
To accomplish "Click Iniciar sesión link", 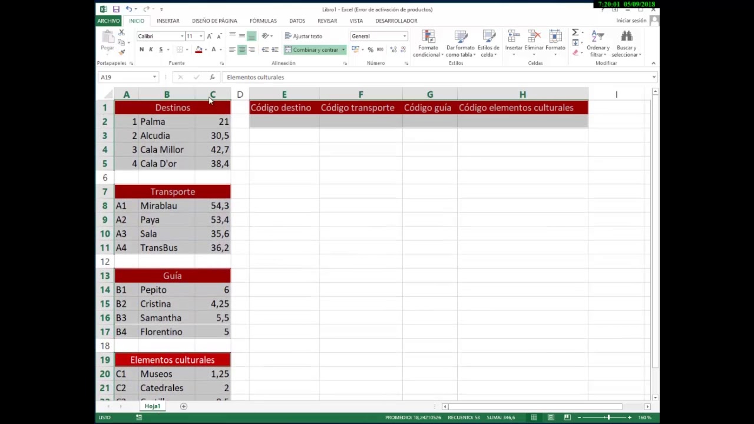I will pyautogui.click(x=631, y=21).
